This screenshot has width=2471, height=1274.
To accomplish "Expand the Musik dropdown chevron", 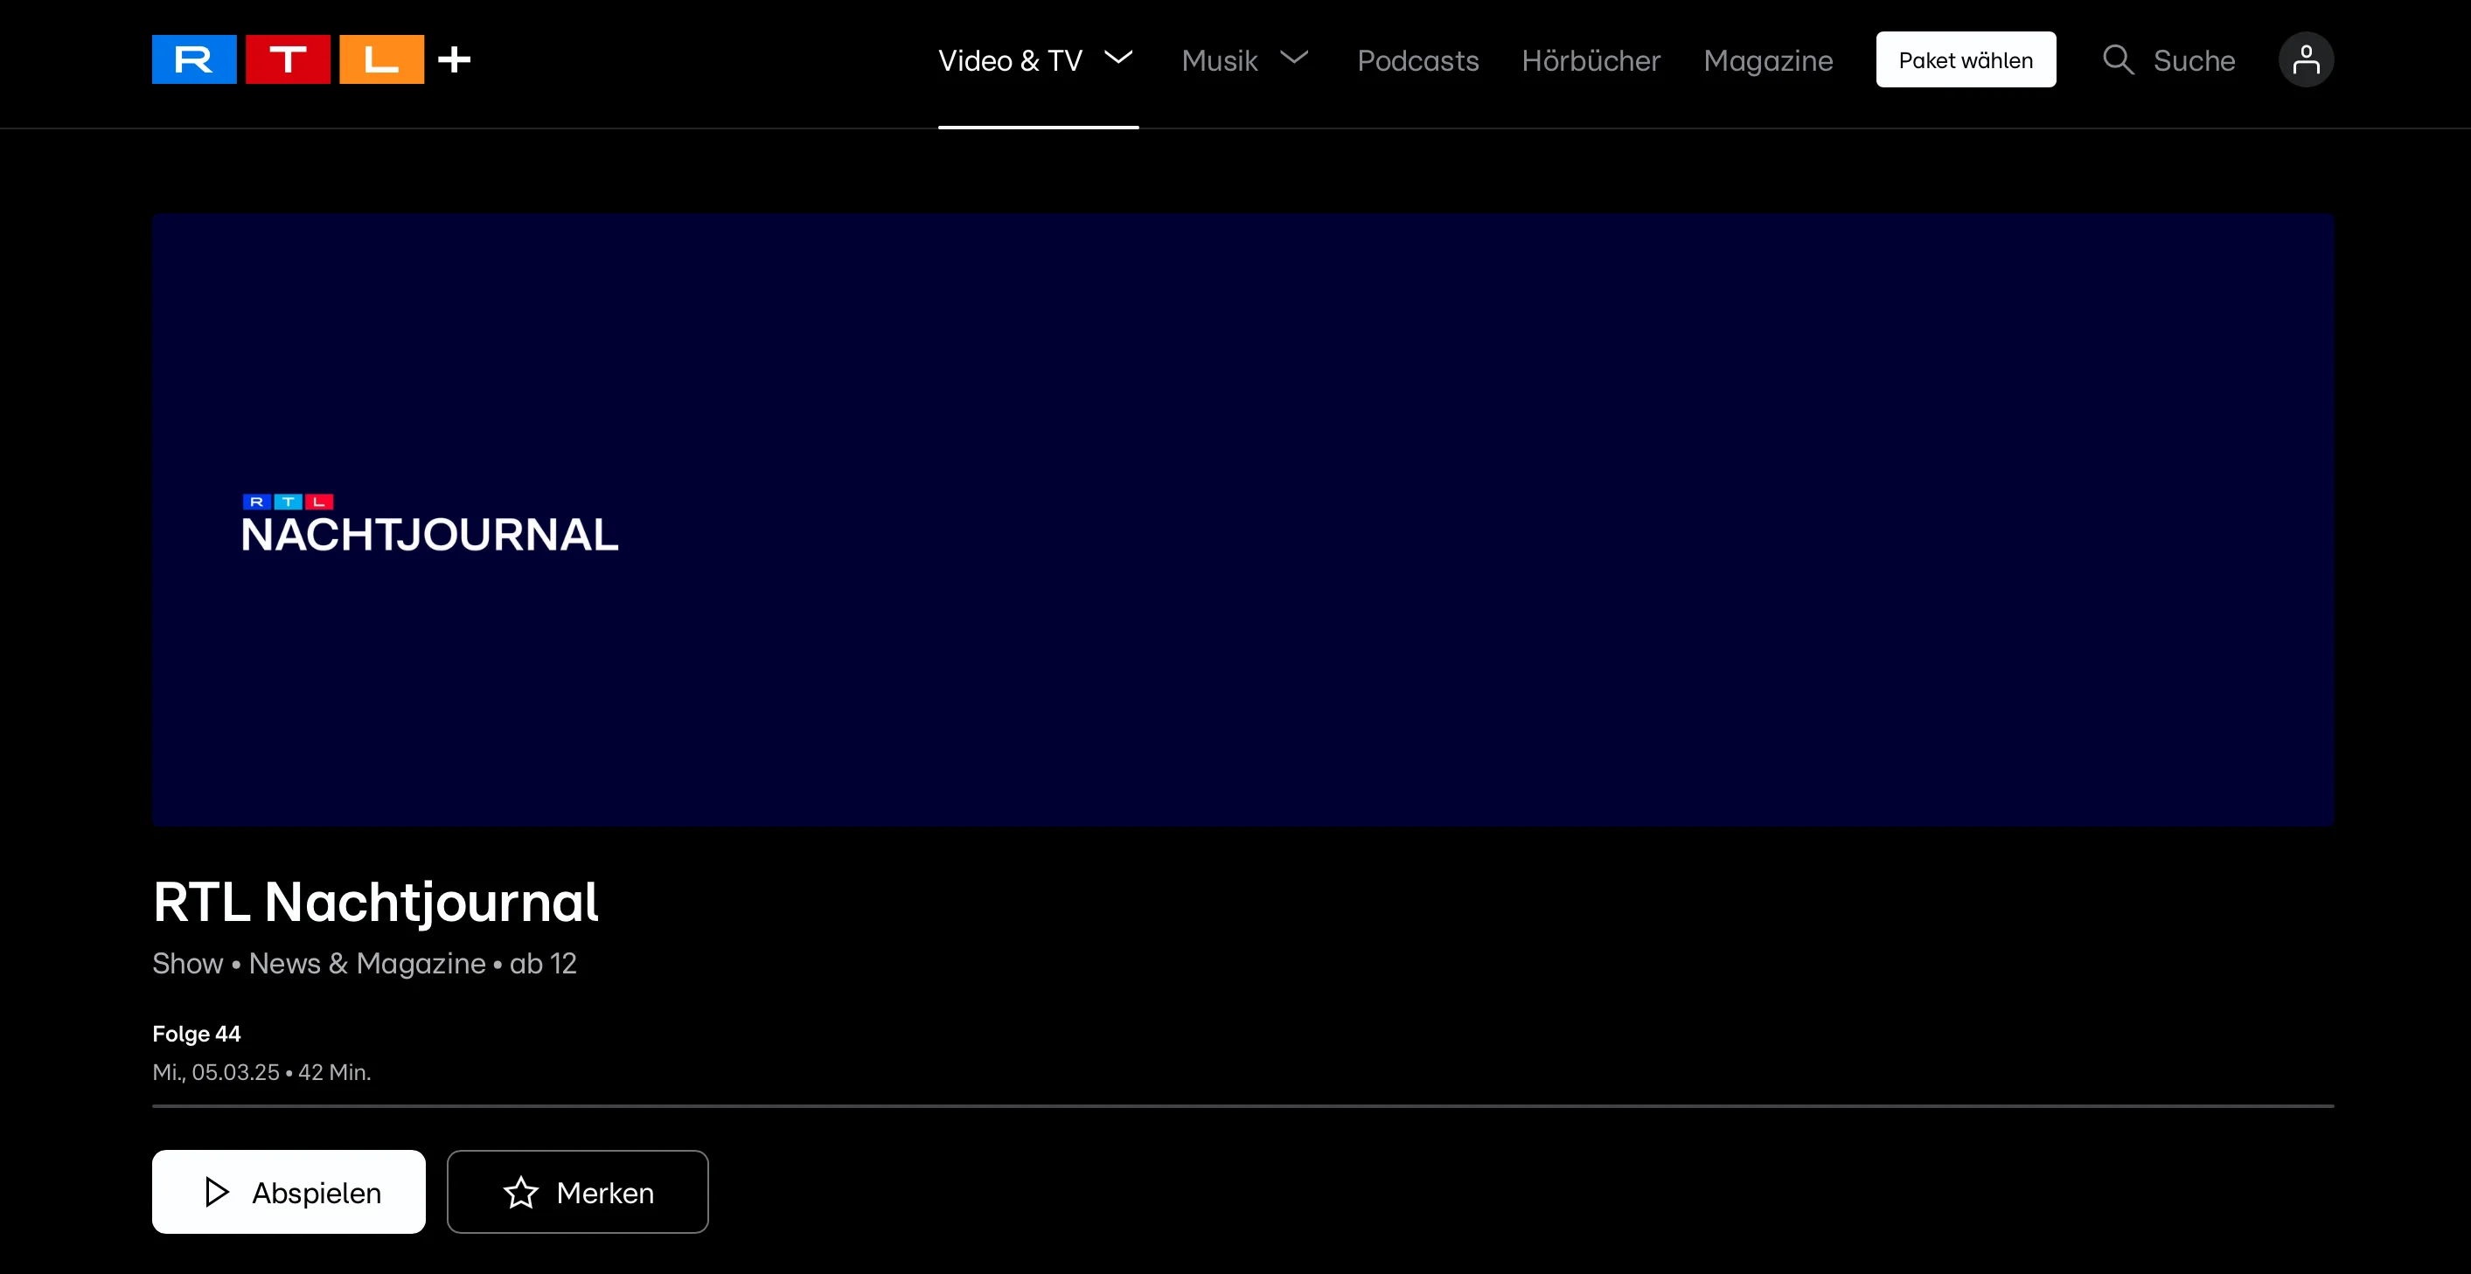I will (x=1294, y=58).
